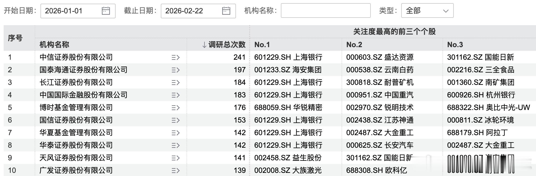Open details icon for 天风证券股份有限公司
Viewport: 536px width, 176px height.
[176, 158]
